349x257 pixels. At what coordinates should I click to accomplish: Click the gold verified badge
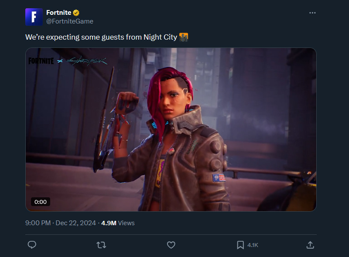tap(76, 13)
